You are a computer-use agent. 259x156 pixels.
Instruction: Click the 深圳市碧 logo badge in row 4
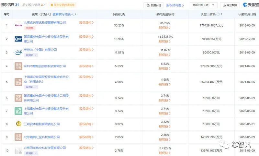pos(18,66)
